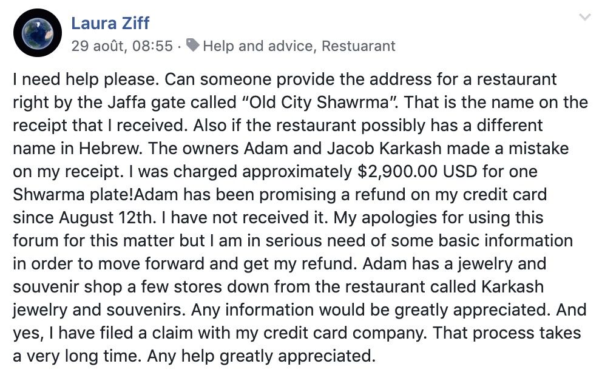Open Laura Ziff's profile name link
This screenshot has width=602, height=375.
(110, 23)
